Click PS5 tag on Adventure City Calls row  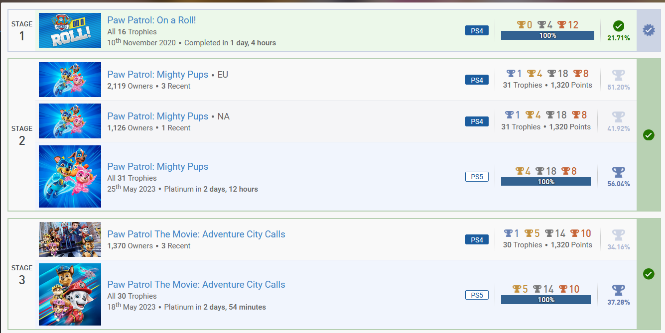coord(477,295)
